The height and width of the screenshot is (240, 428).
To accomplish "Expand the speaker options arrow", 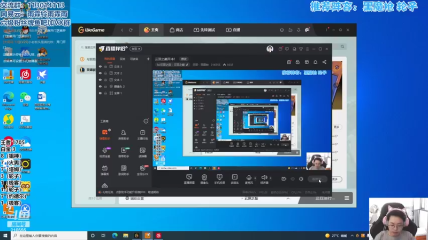I will click(x=271, y=178).
